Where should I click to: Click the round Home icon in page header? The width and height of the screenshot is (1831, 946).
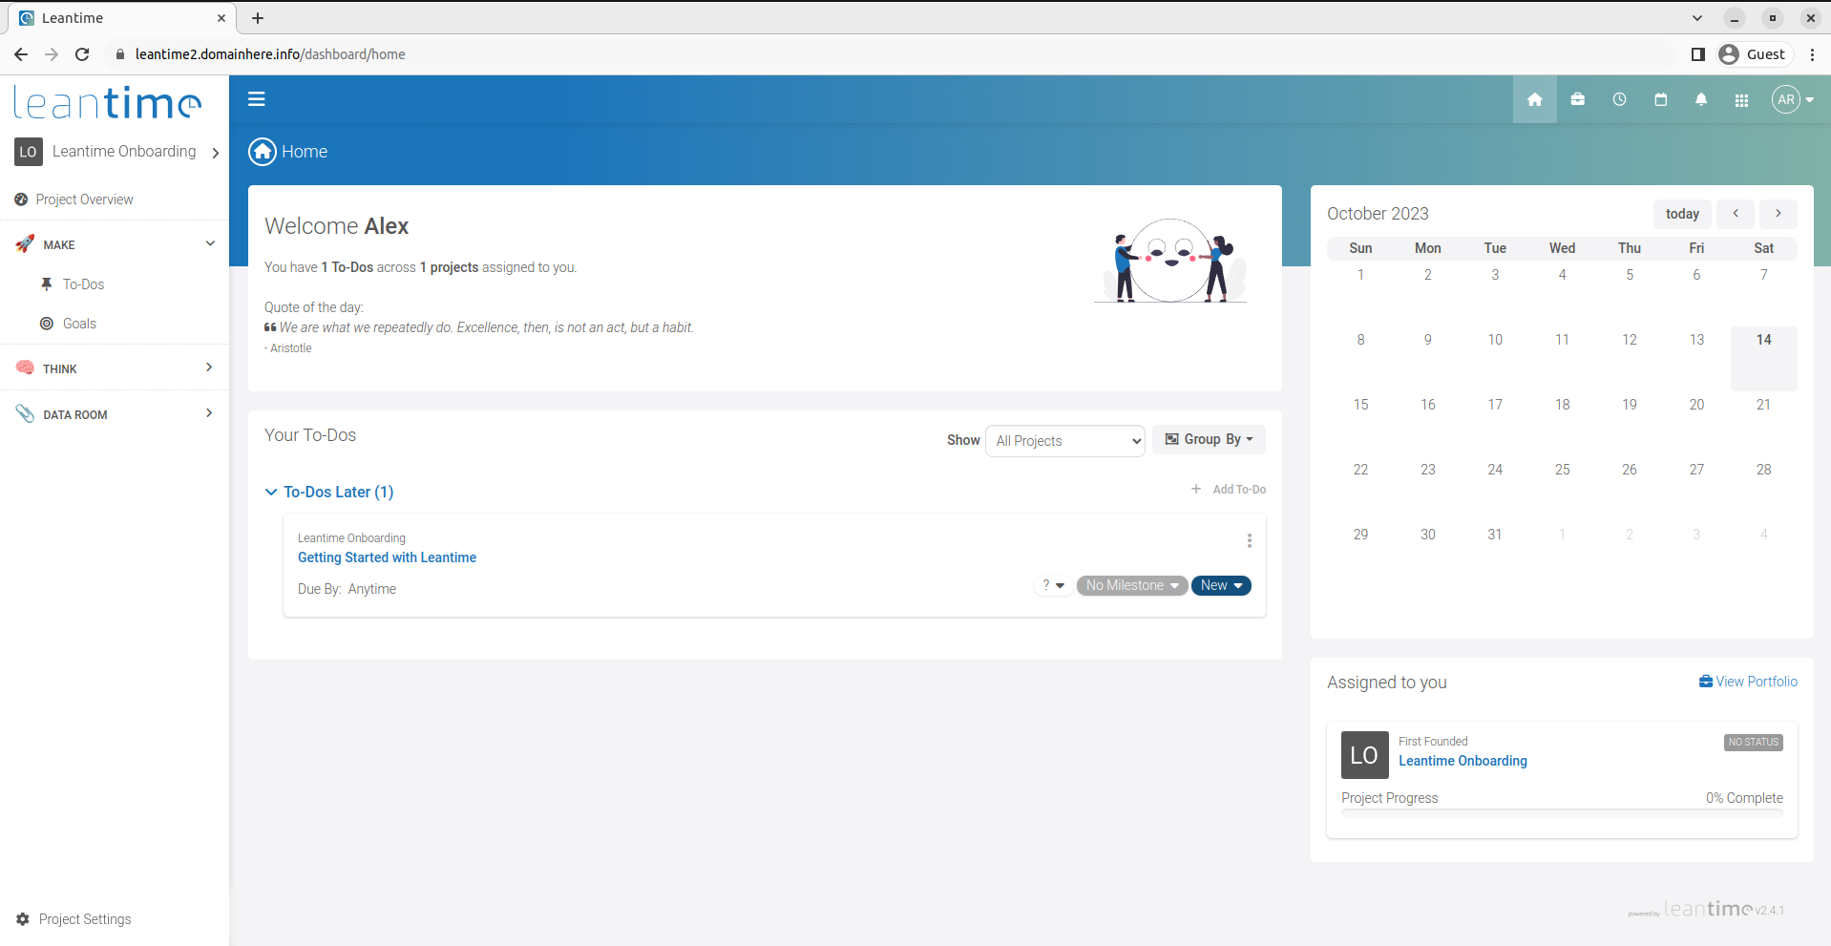[263, 152]
